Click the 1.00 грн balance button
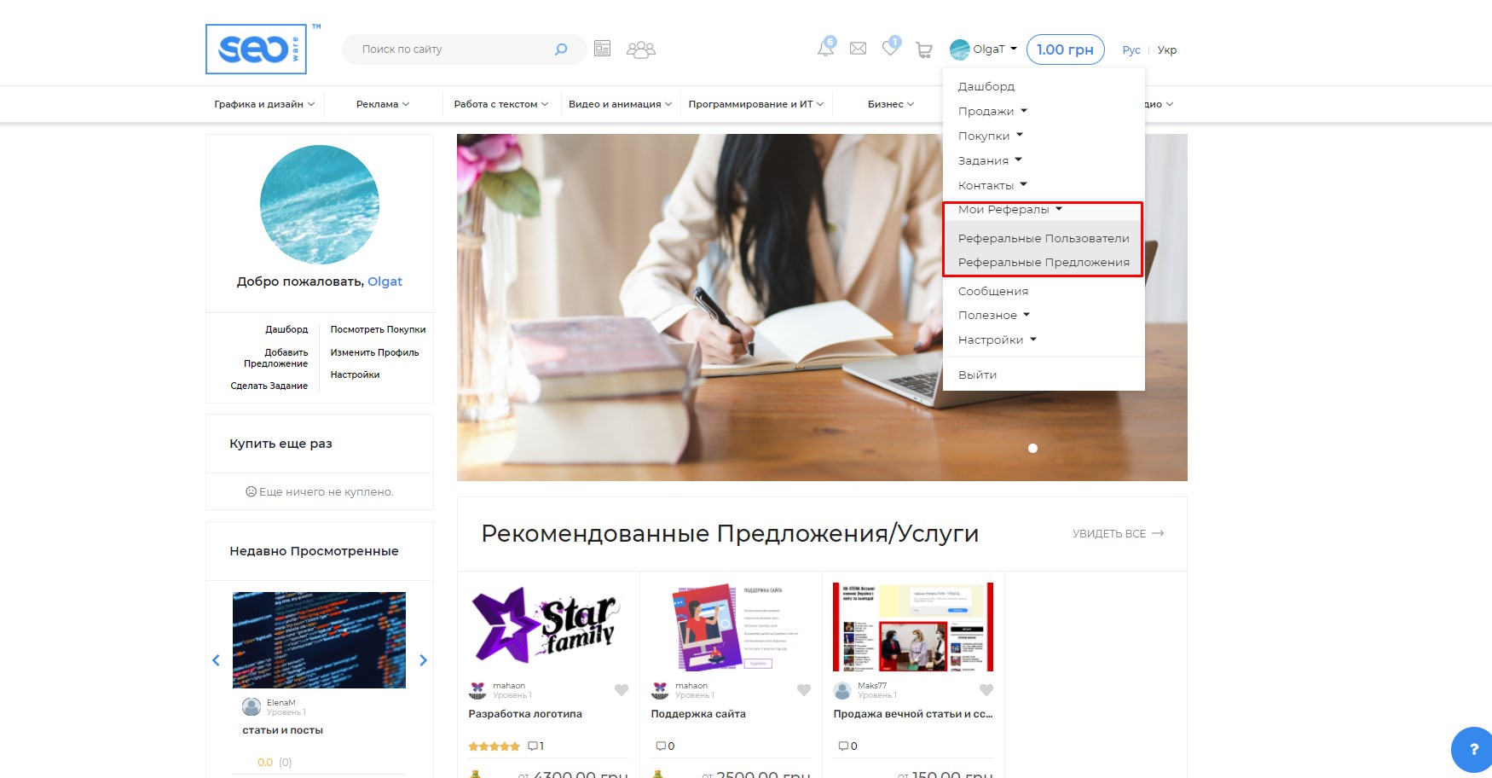 point(1065,49)
